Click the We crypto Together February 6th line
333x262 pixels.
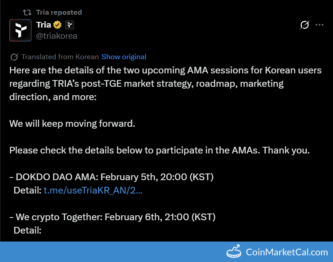pos(112,217)
